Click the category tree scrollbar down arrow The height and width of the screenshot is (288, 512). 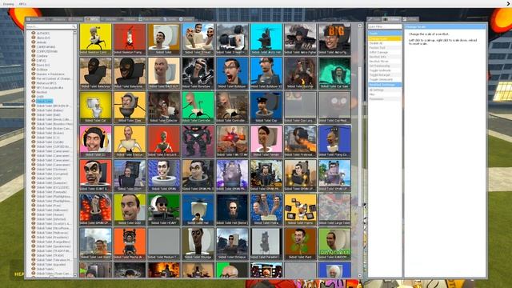[x=75, y=275]
